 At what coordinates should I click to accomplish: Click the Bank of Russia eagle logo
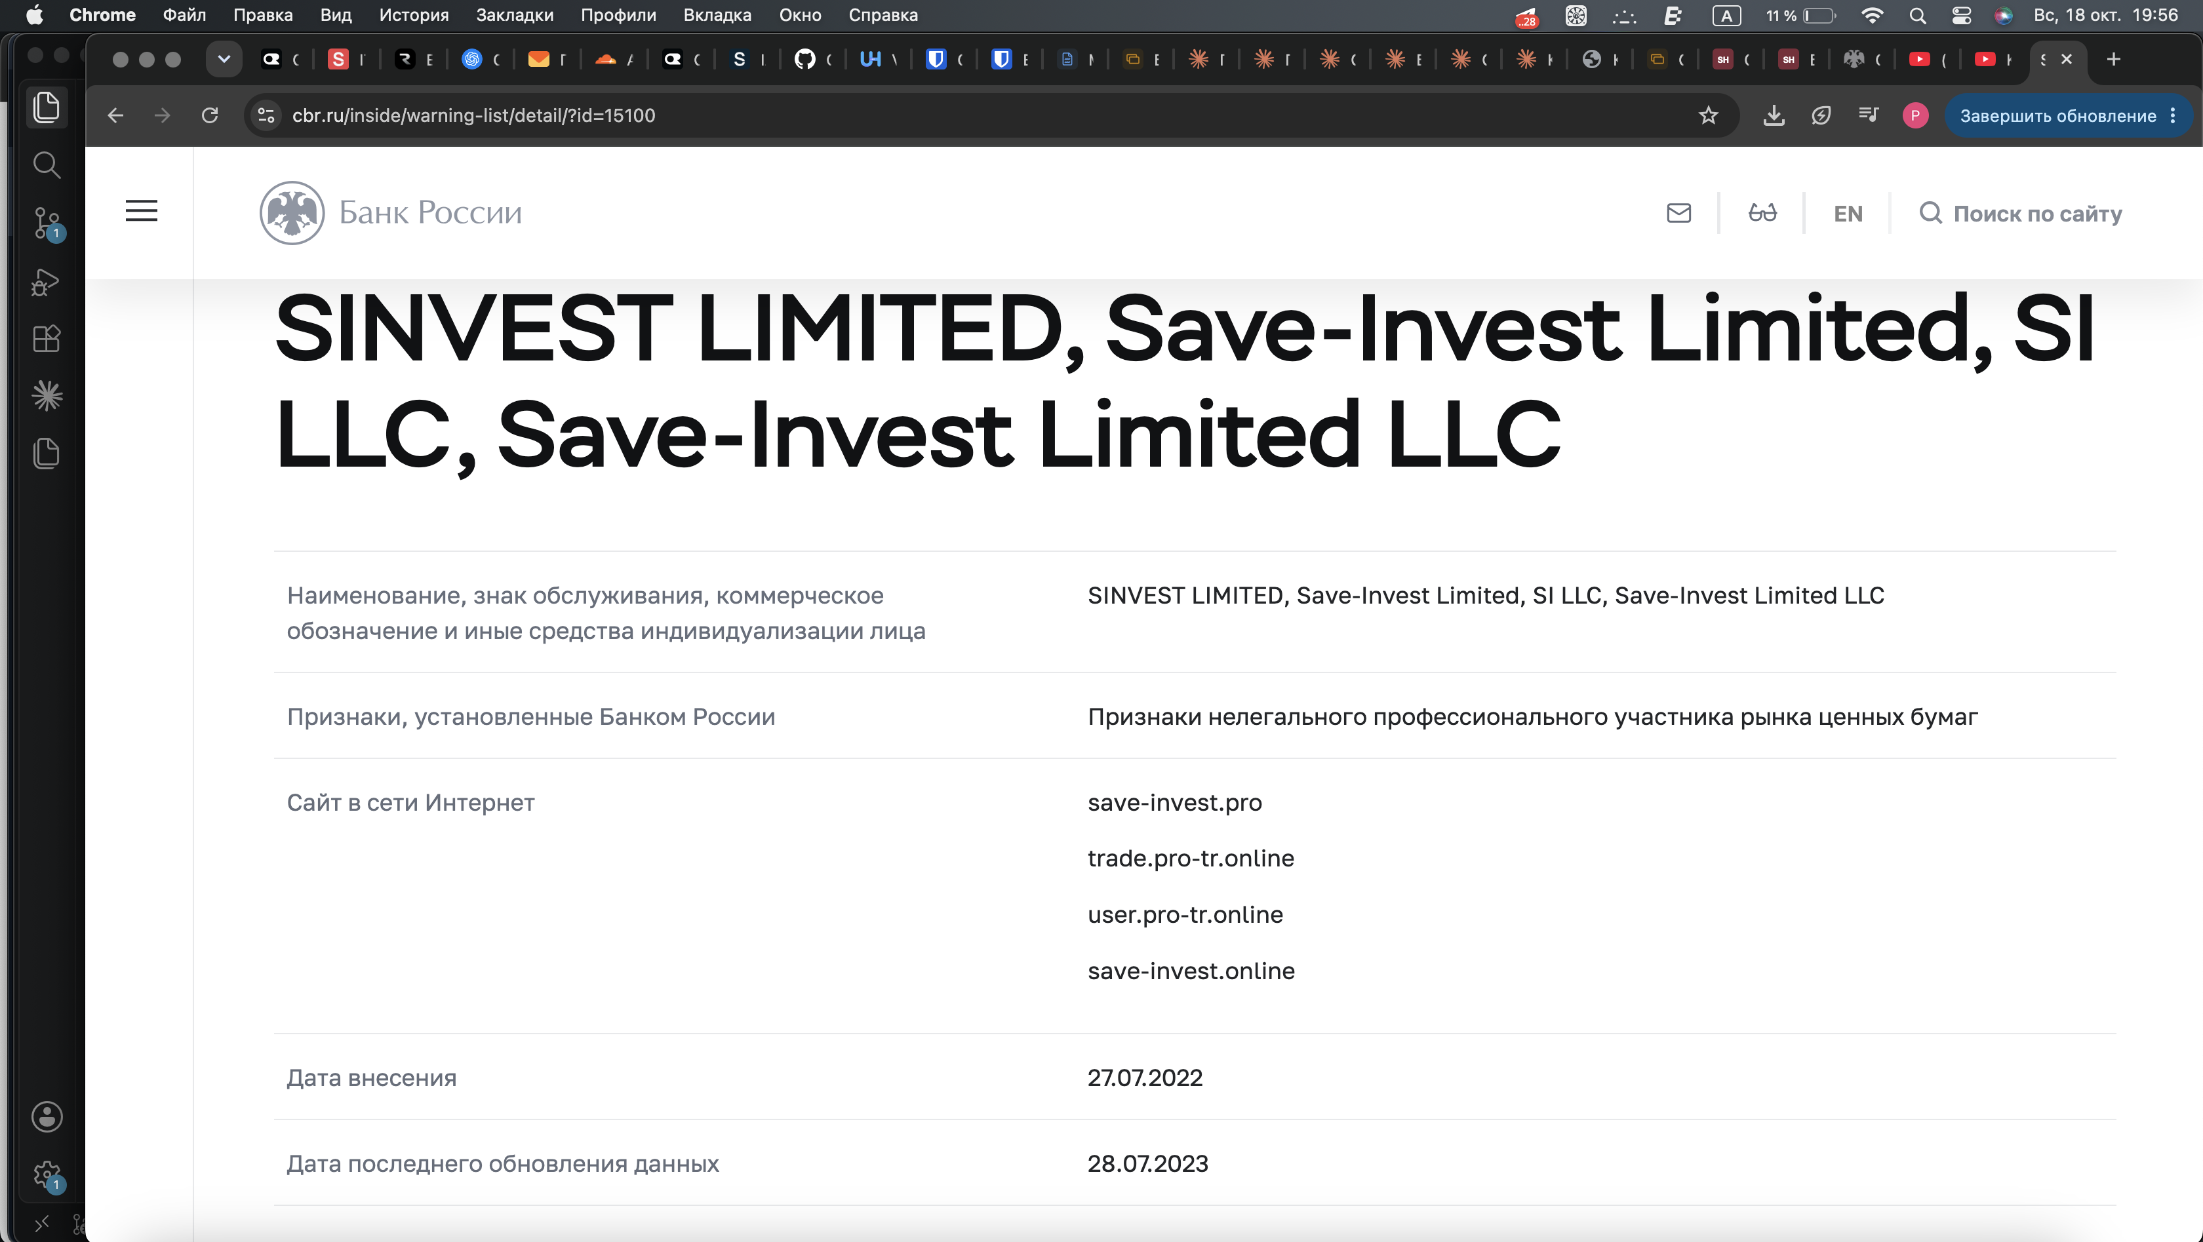(292, 213)
